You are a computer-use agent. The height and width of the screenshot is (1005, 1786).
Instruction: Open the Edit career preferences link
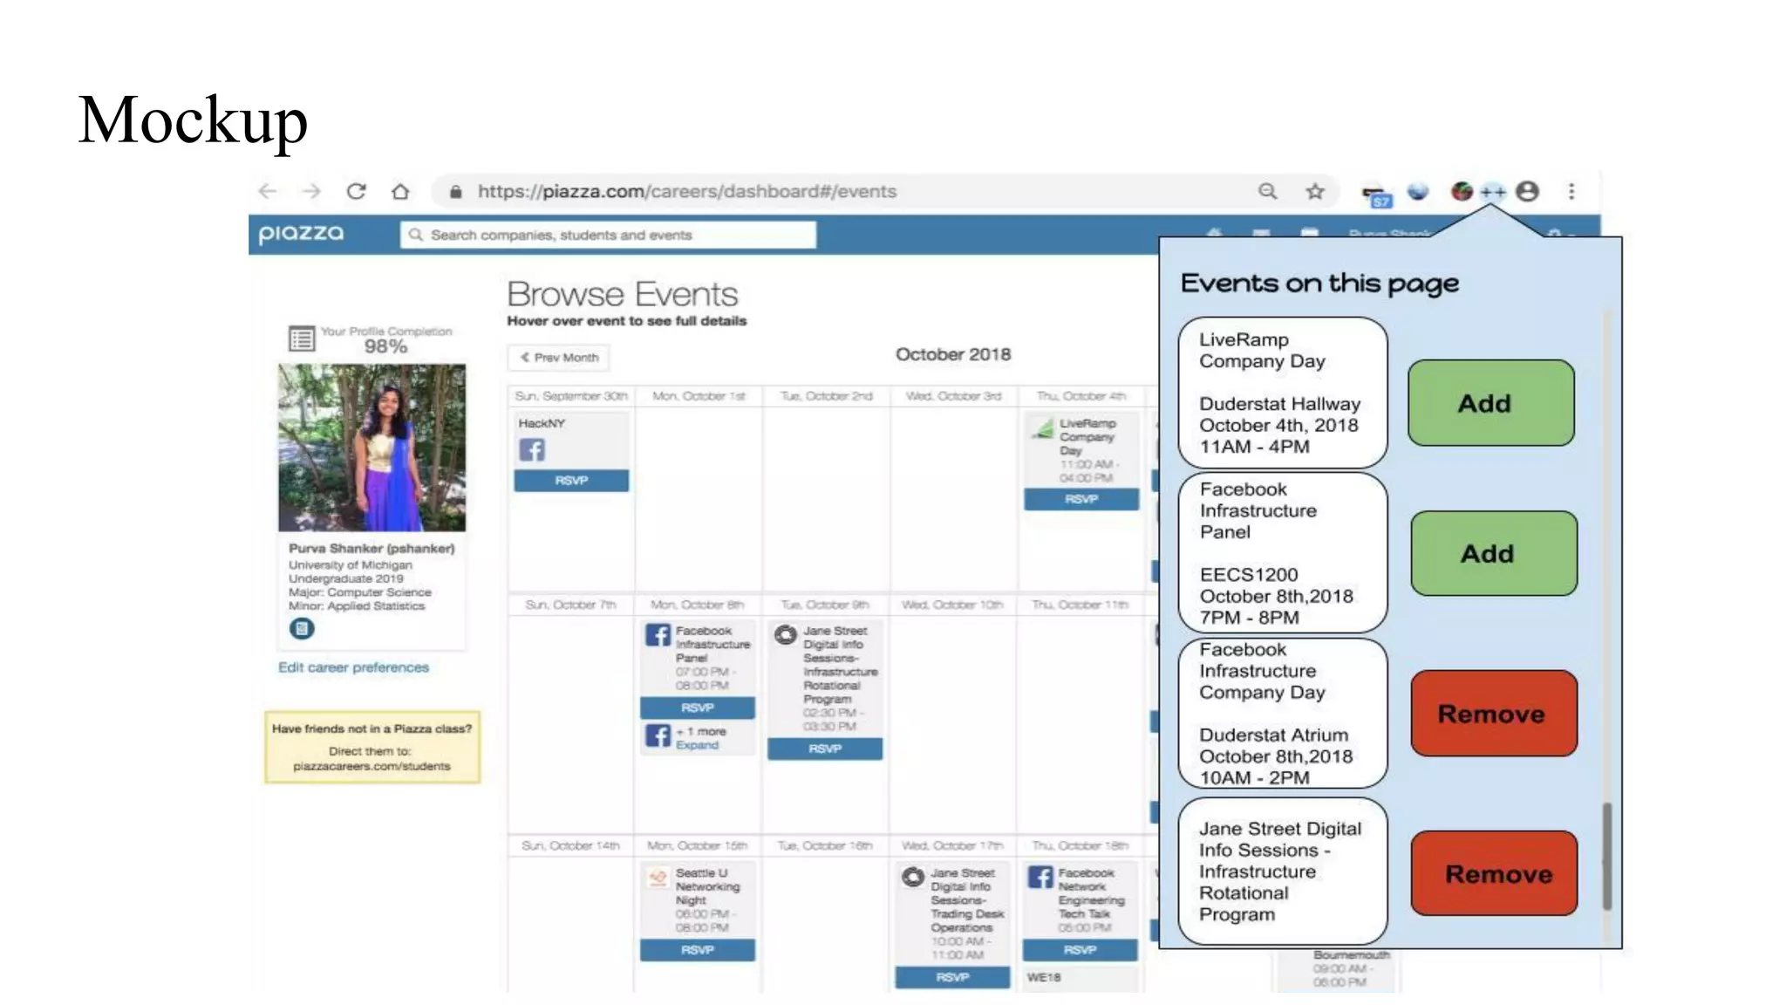click(x=353, y=667)
